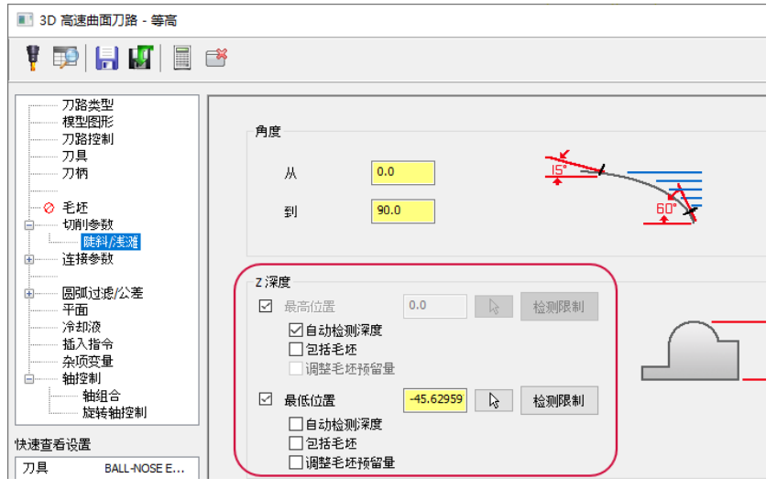This screenshot has width=777, height=489.
Task: Open the 平面 page
Action: (x=75, y=310)
